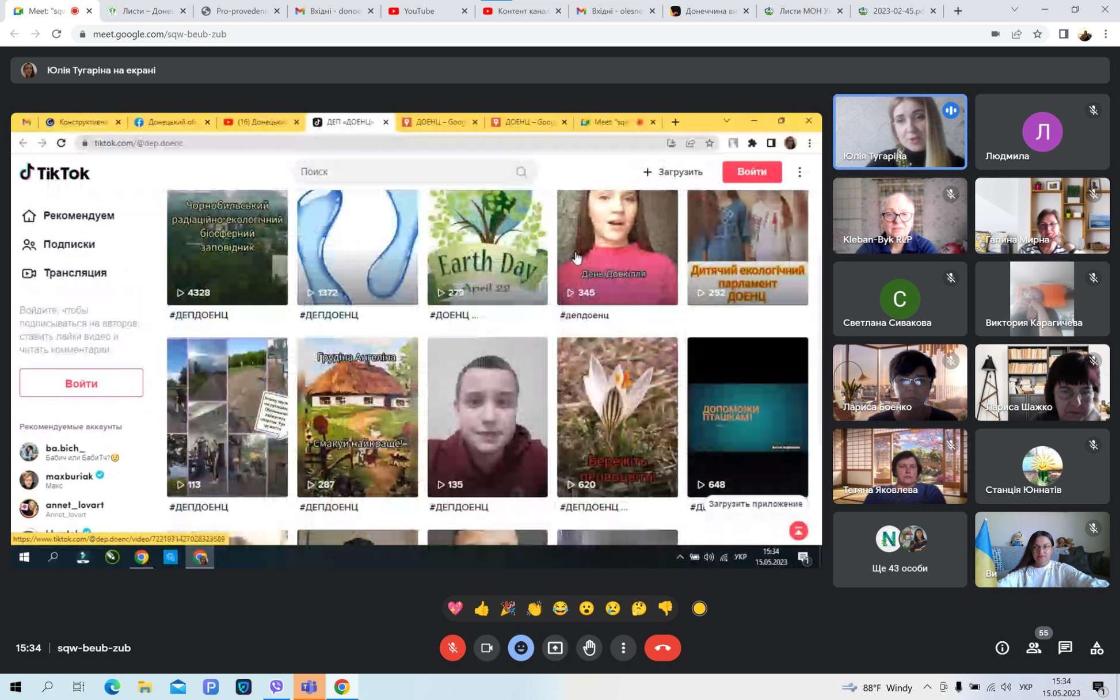Viewport: 1120px width, 700px height.
Task: Switch to the Pro-provedenn tab
Action: [241, 11]
